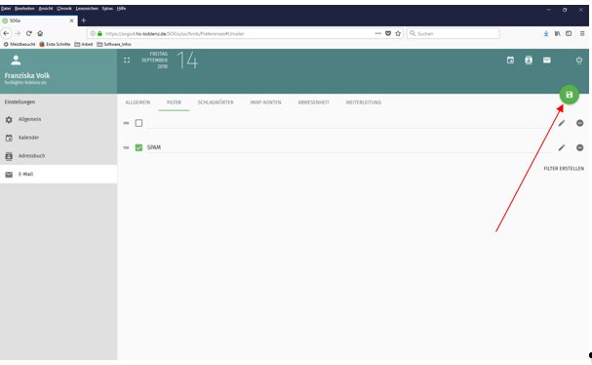Switch to the Allgemein tab
Image resolution: width=592 pixels, height=365 pixels.
138,102
